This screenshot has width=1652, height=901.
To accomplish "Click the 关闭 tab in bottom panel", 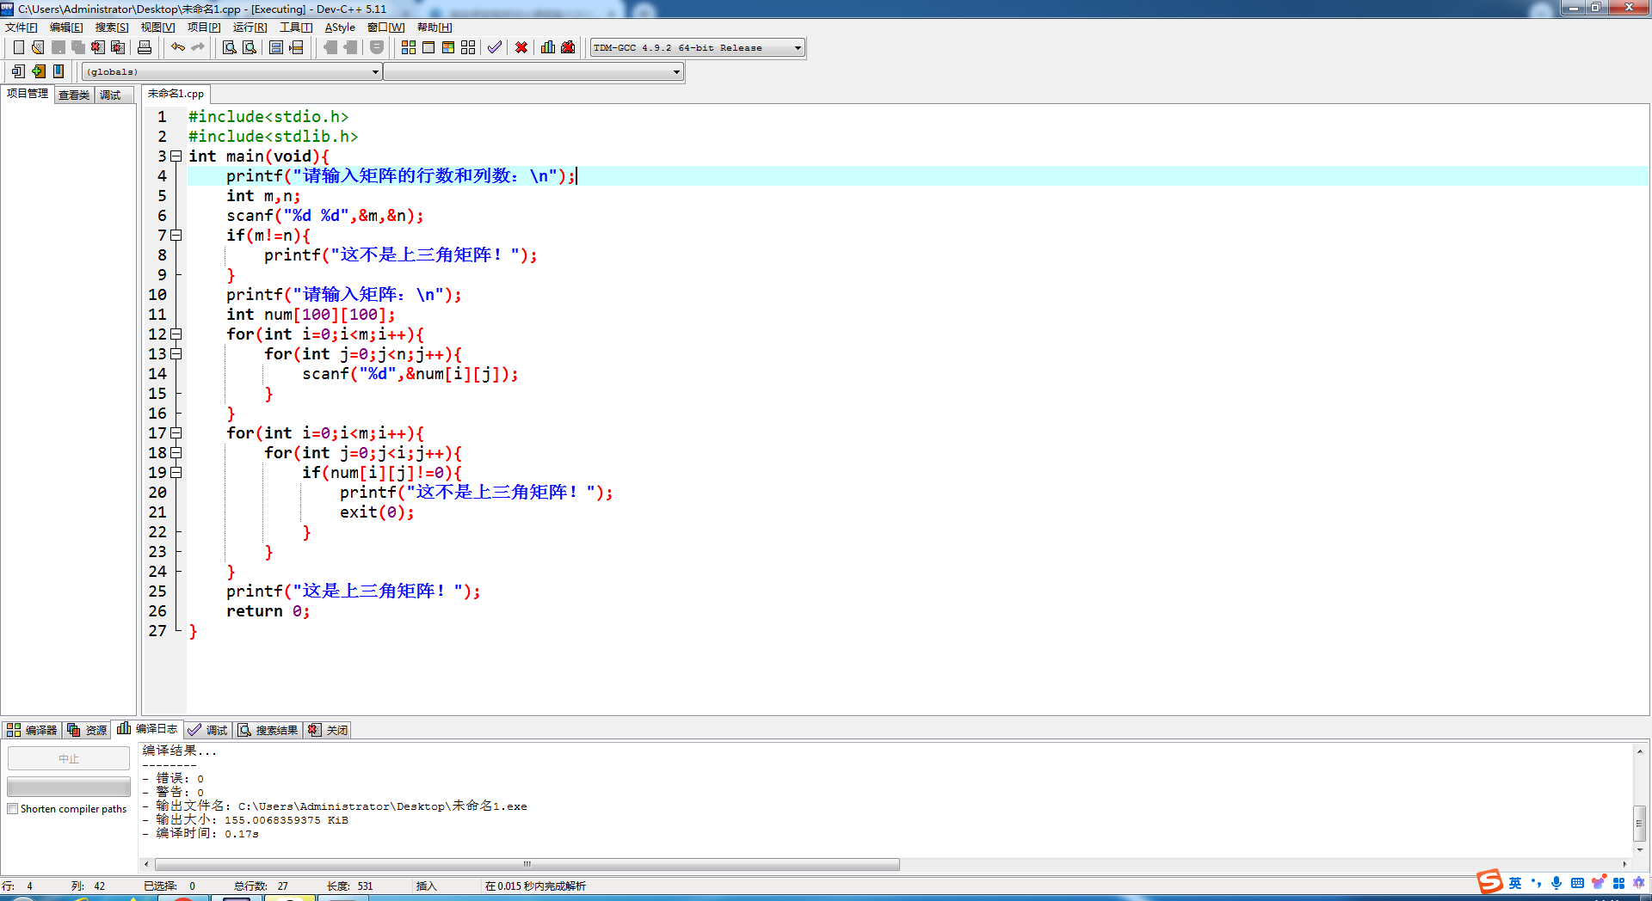I will (329, 730).
